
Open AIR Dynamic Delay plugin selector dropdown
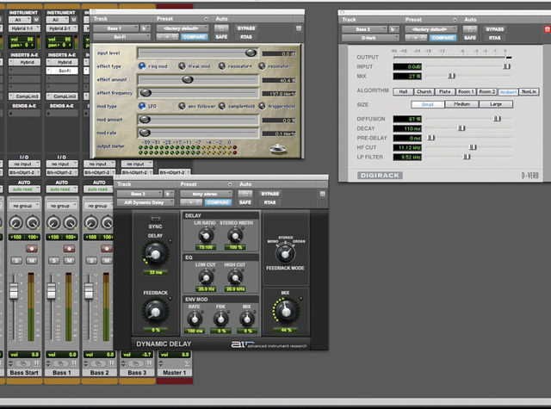(145, 202)
